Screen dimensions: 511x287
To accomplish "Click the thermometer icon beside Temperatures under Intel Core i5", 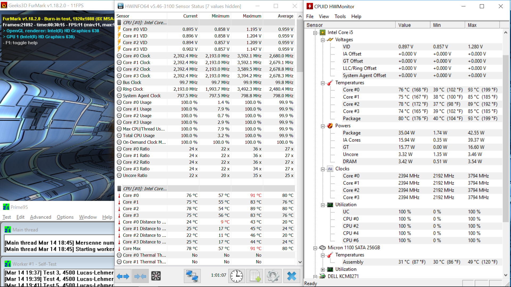I will pyautogui.click(x=330, y=83).
